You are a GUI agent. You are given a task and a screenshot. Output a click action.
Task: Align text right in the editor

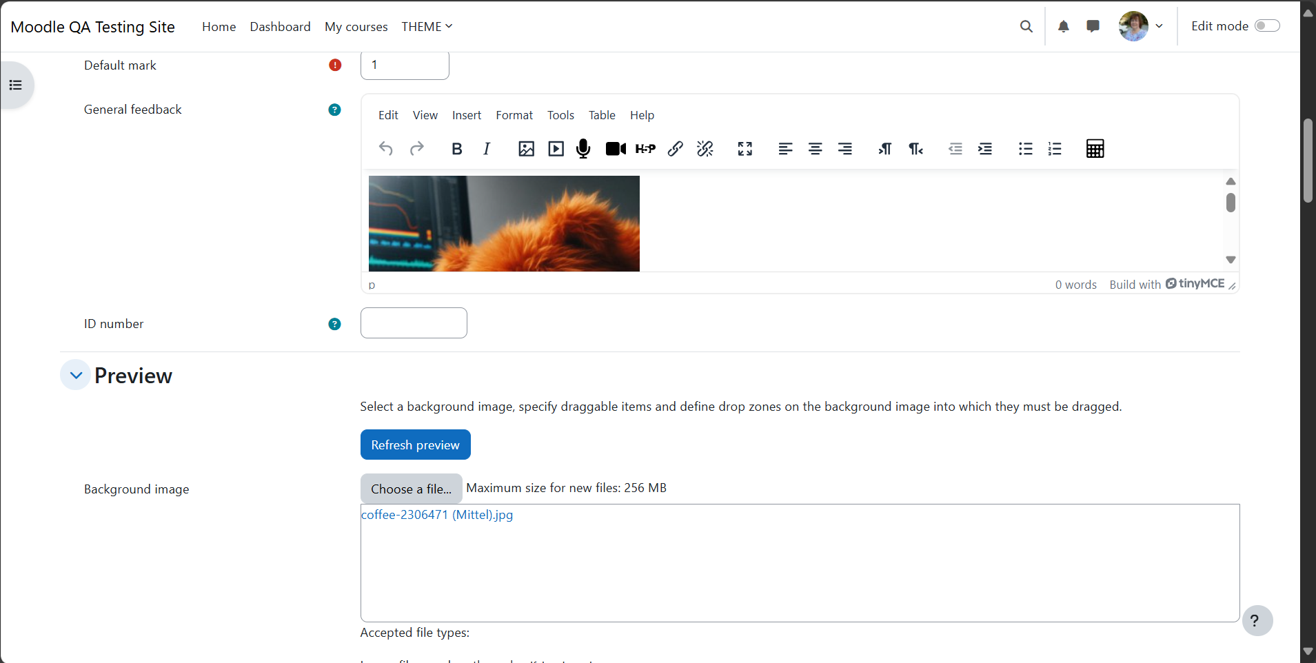pyautogui.click(x=844, y=148)
